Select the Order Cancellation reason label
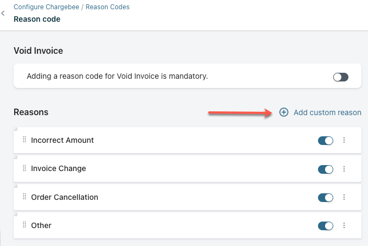 pyautogui.click(x=65, y=197)
